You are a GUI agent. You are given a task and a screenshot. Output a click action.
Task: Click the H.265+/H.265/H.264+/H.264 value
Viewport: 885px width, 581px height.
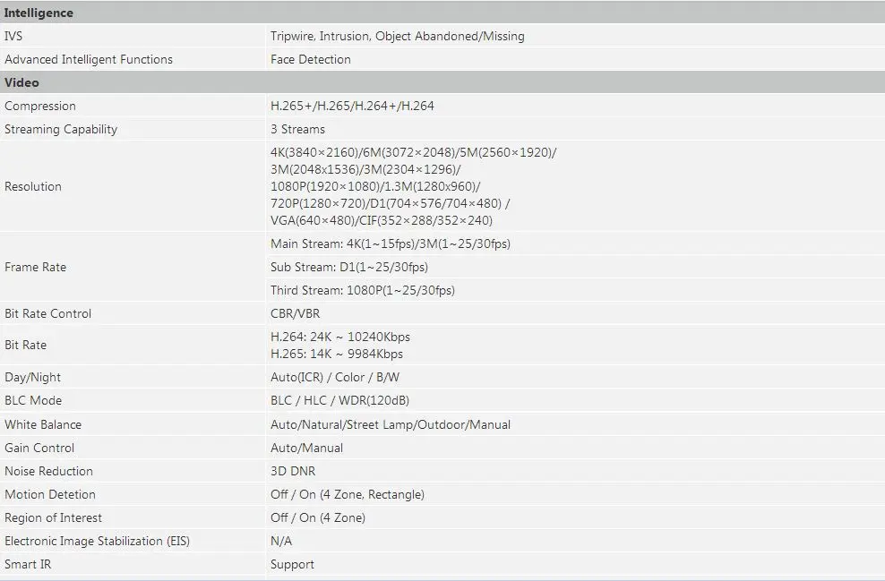click(x=352, y=106)
